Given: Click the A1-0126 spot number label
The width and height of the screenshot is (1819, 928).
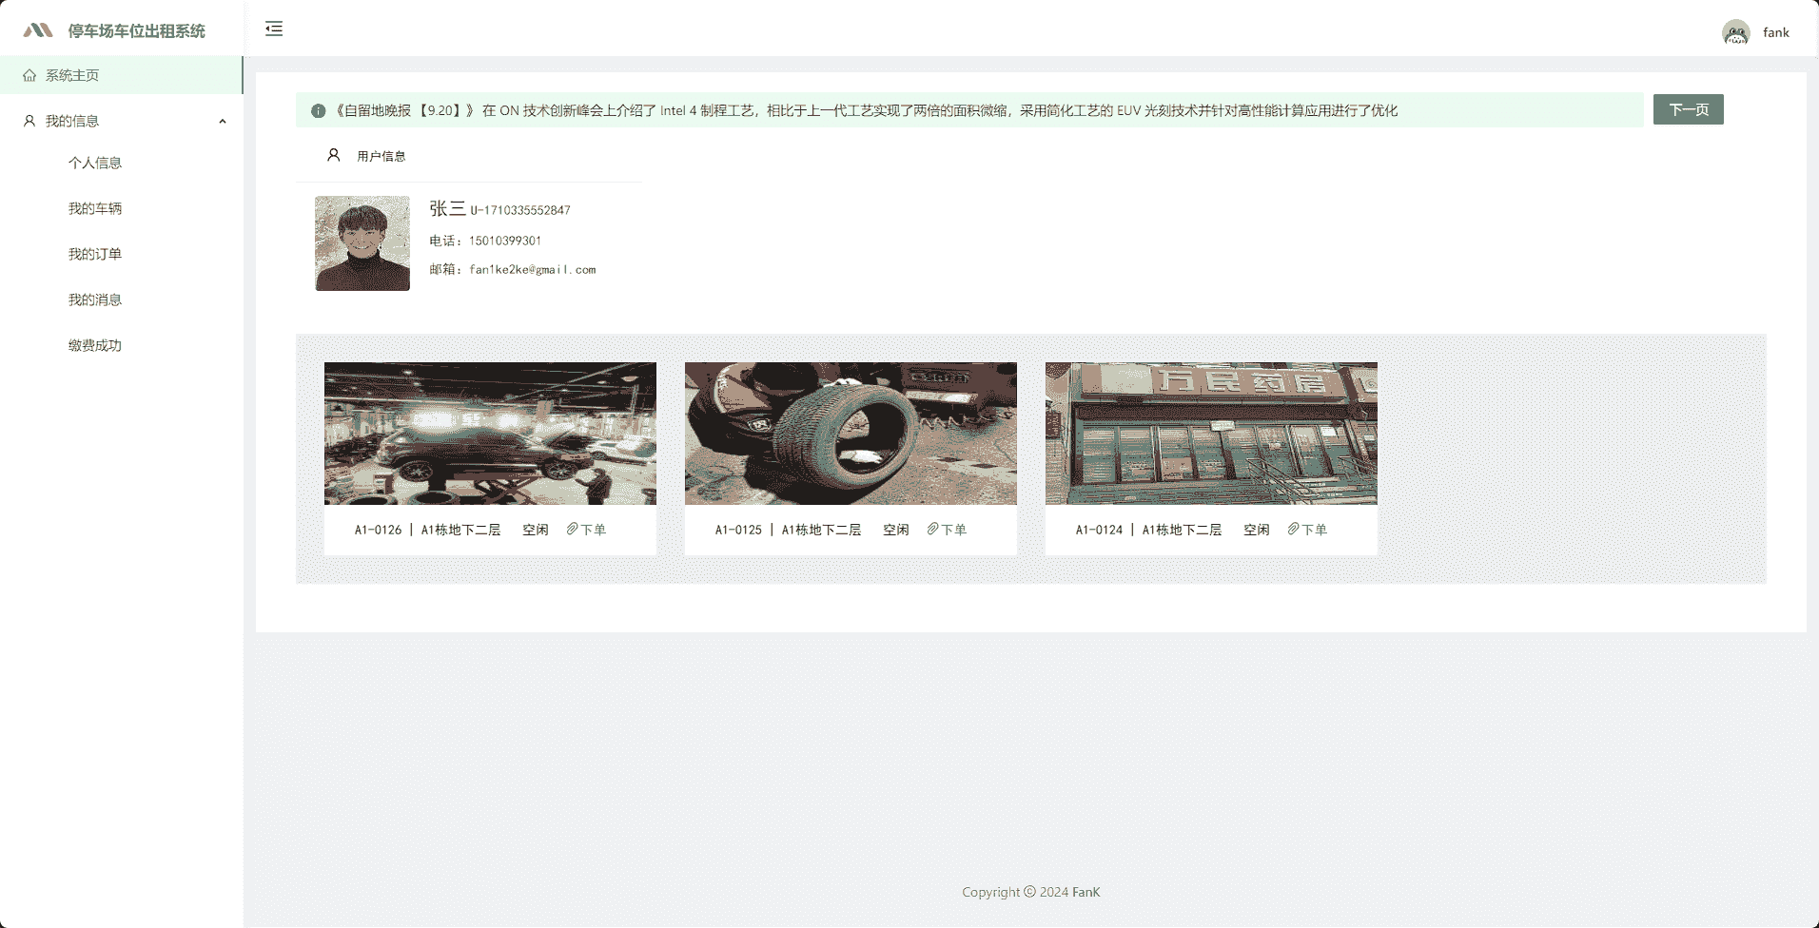Looking at the screenshot, I should tap(379, 530).
